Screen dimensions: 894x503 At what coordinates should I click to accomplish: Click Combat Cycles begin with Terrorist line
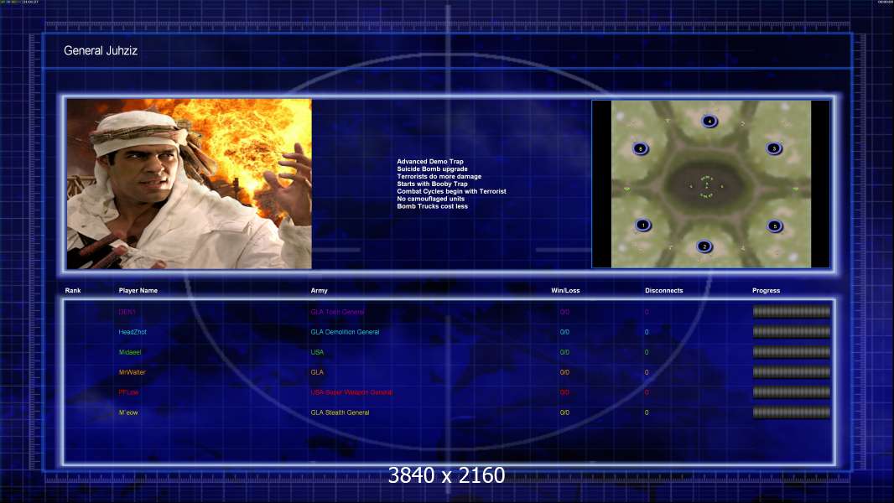[451, 191]
